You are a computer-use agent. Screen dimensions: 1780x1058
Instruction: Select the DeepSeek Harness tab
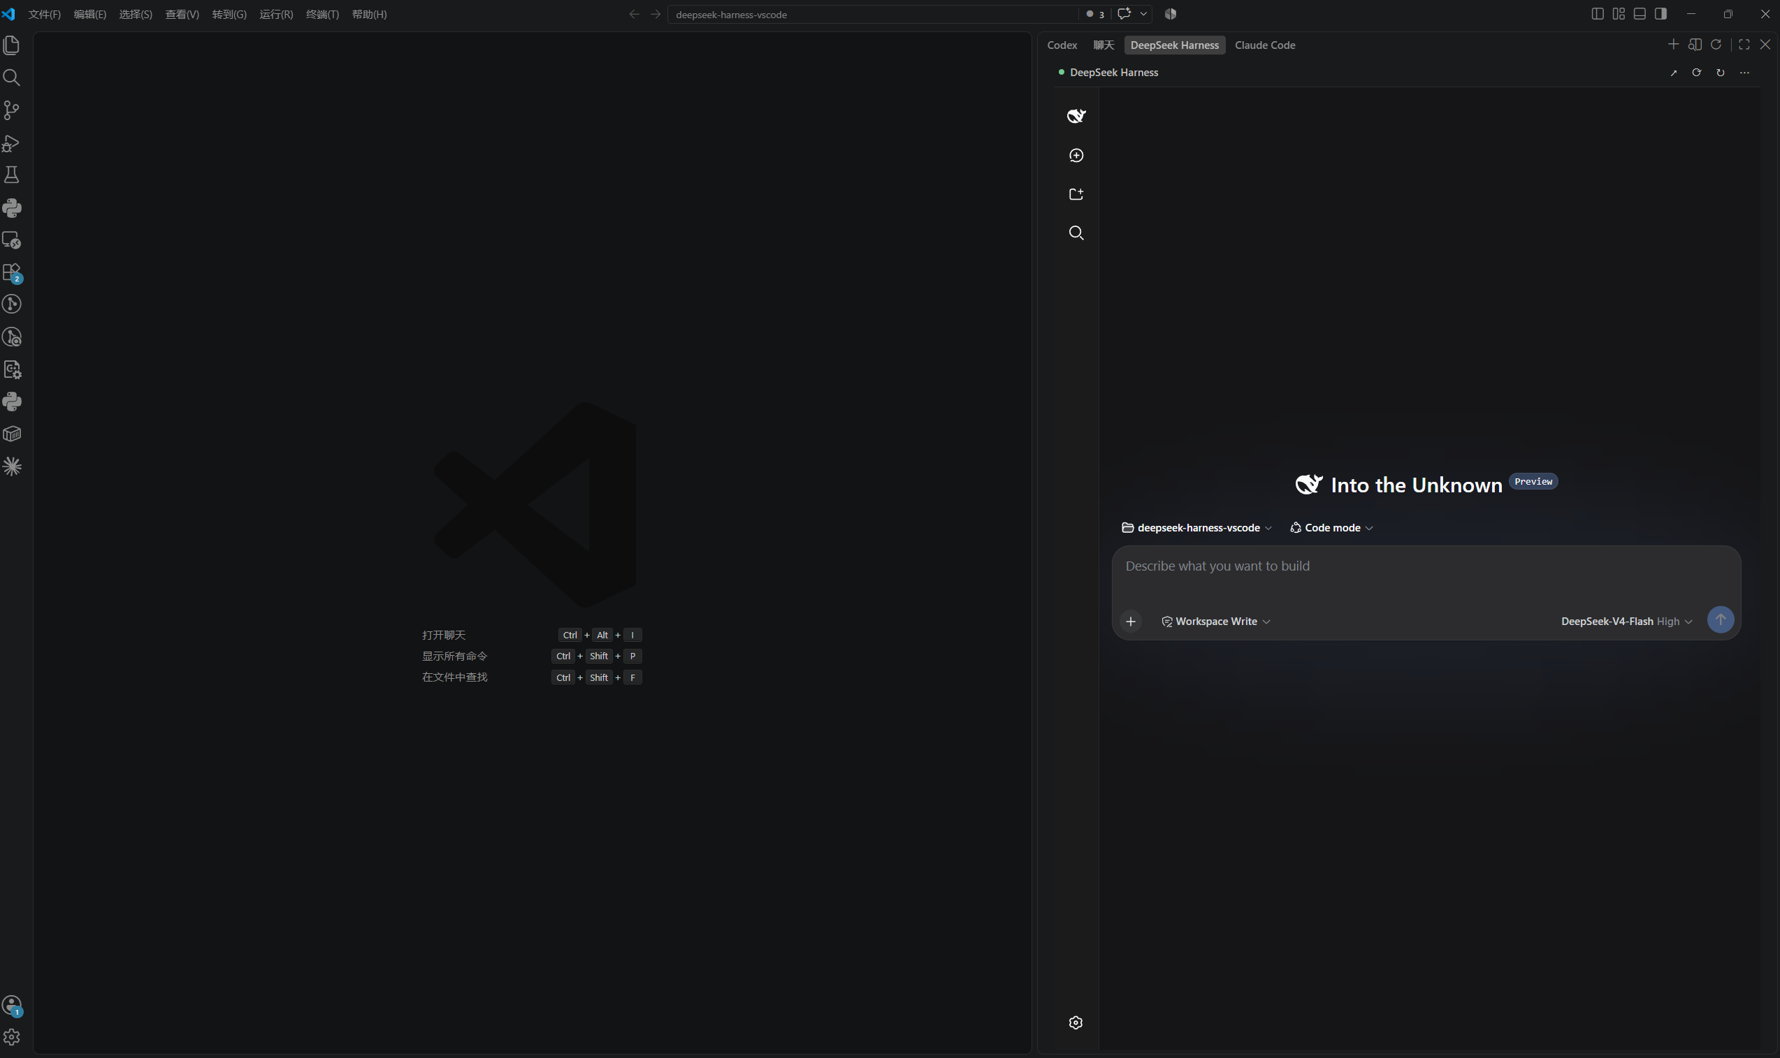pos(1174,45)
